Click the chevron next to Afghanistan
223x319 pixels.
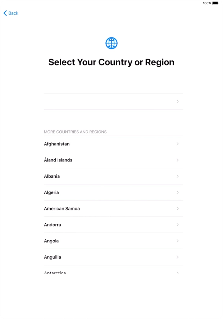(x=177, y=144)
